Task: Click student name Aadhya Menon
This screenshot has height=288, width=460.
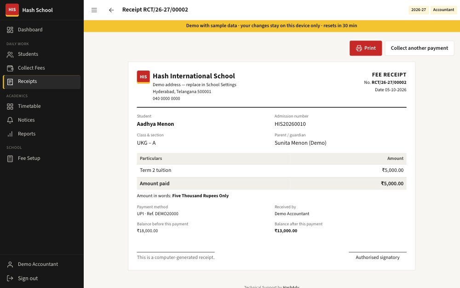Action: [x=155, y=124]
